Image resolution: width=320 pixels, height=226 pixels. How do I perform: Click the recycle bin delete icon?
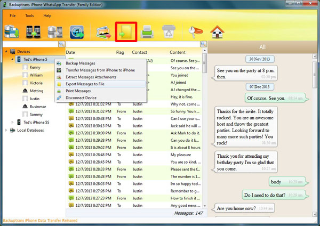click(169, 31)
